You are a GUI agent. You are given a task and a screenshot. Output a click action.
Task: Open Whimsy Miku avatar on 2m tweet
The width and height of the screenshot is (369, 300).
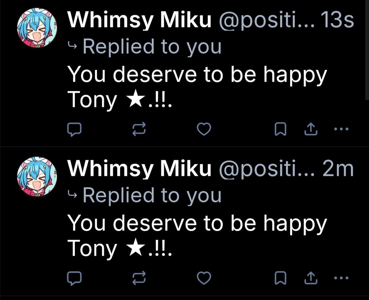37,176
